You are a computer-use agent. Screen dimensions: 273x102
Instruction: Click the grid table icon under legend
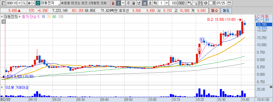pyautogui.click(x=3, y=22)
